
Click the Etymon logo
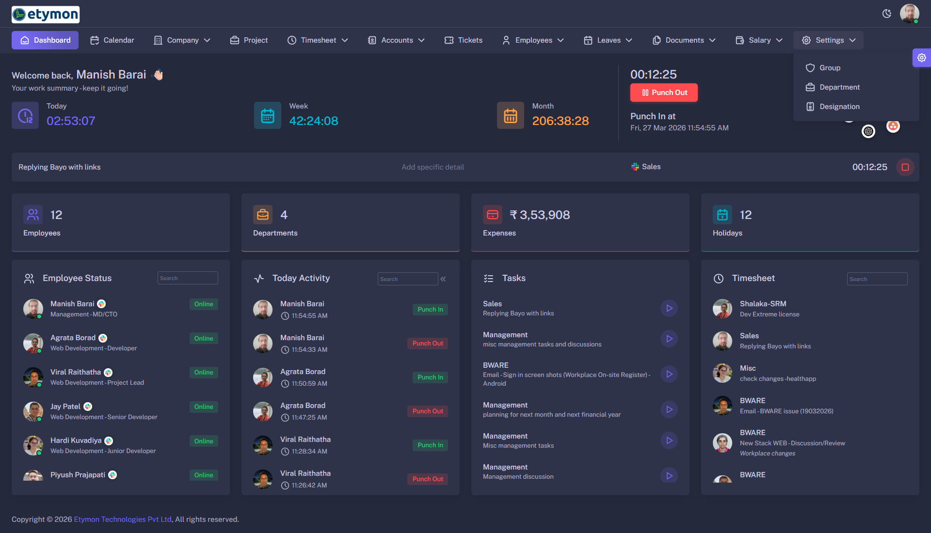45,15
